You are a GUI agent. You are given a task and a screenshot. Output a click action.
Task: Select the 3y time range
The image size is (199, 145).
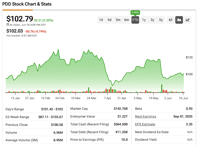(152, 20)
